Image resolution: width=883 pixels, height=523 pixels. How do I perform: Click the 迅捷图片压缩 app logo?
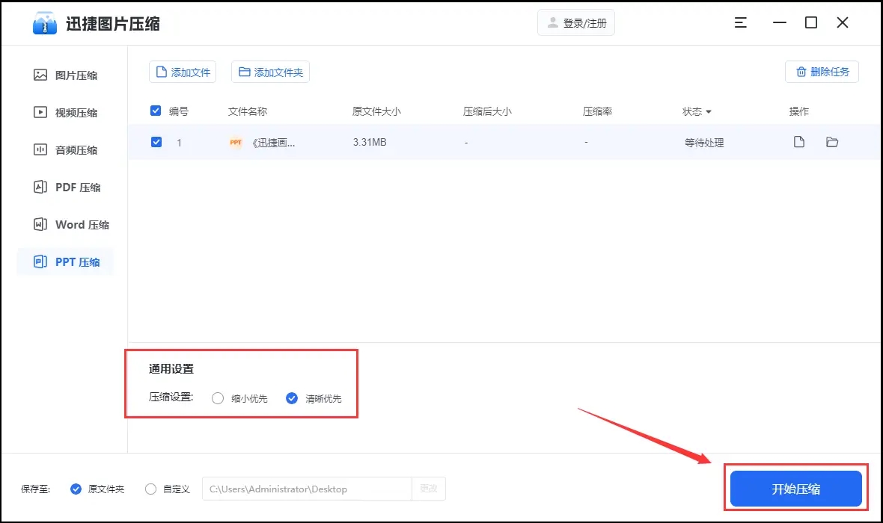point(45,24)
